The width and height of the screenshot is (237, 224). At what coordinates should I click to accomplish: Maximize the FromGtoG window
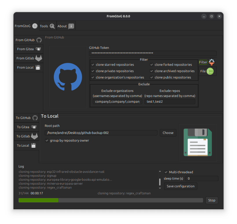click(x=212, y=16)
